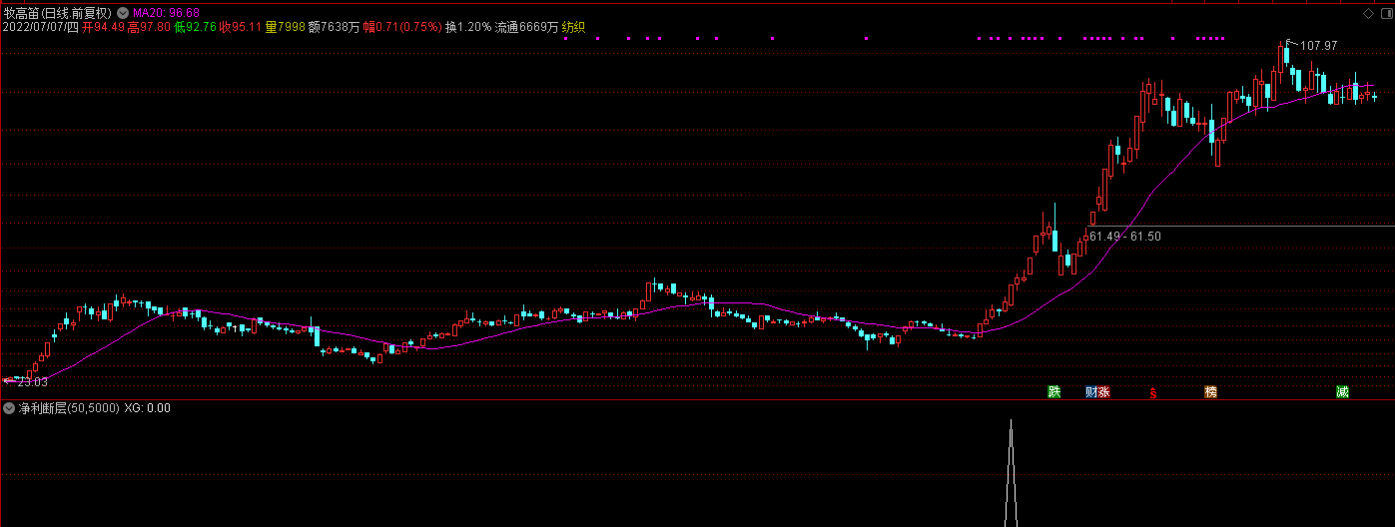Click the diamond icon at top right
This screenshot has width=1395, height=527.
click(x=1369, y=13)
